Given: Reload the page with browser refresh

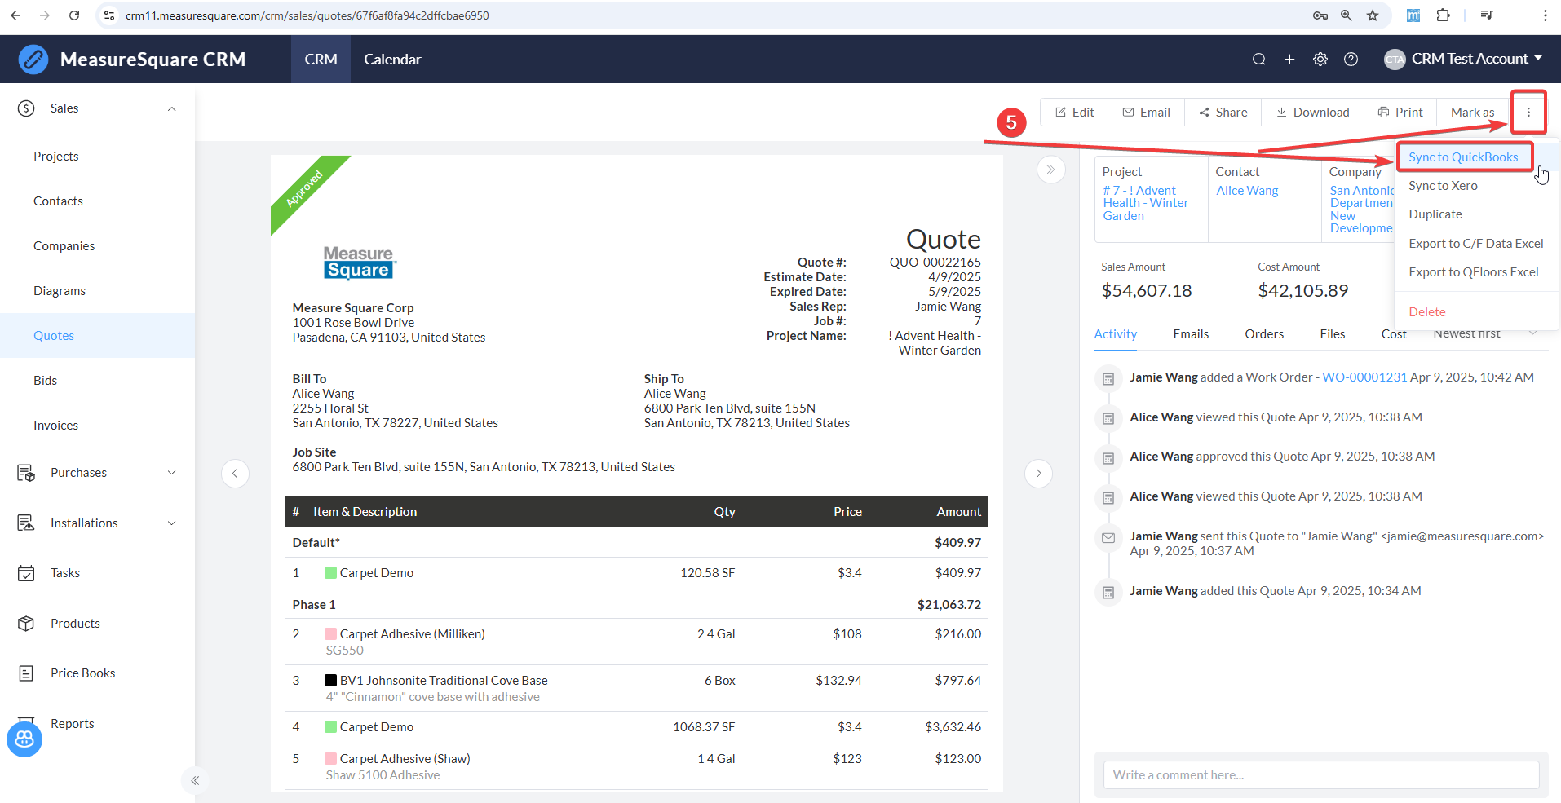Looking at the screenshot, I should pyautogui.click(x=74, y=15).
